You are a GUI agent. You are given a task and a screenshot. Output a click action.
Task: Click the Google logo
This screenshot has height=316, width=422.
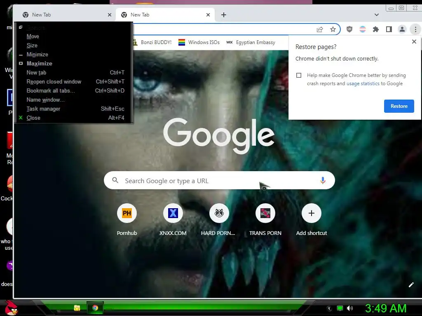(219, 136)
